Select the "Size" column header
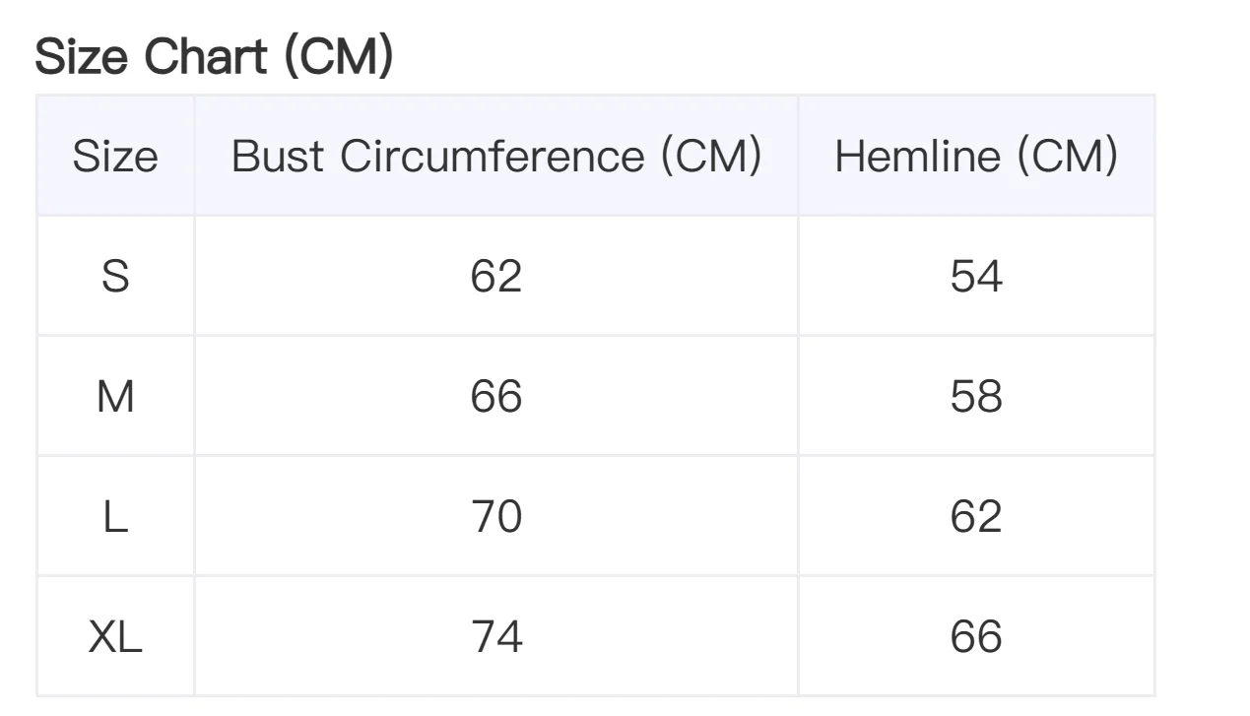The image size is (1250, 716). (115, 157)
